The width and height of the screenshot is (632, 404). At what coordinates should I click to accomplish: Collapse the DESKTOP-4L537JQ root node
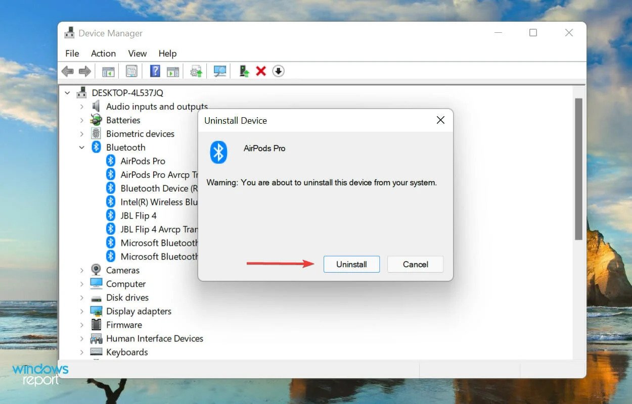pos(67,93)
